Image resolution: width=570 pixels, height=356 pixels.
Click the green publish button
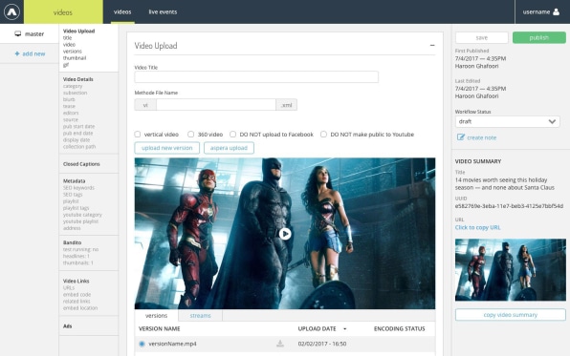pyautogui.click(x=539, y=38)
